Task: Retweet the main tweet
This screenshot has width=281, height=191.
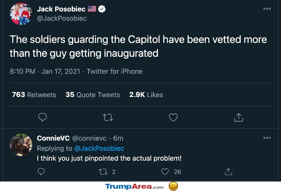Action: click(x=108, y=117)
